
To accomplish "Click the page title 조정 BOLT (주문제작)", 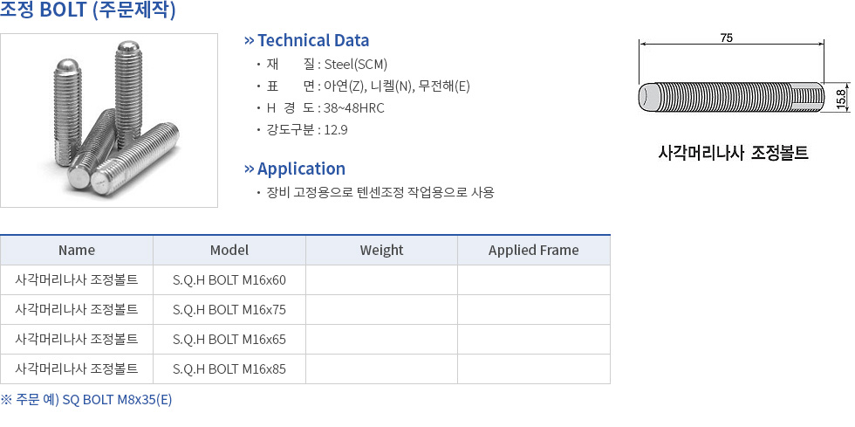I will point(88,10).
